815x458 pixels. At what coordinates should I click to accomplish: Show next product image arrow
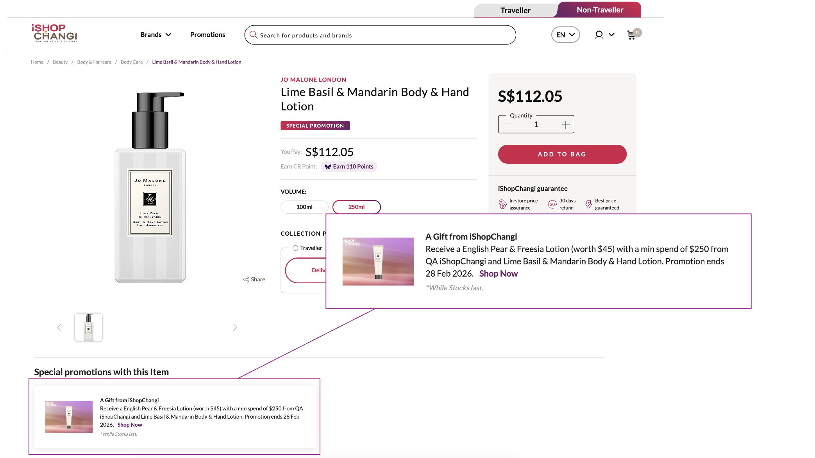pos(235,327)
